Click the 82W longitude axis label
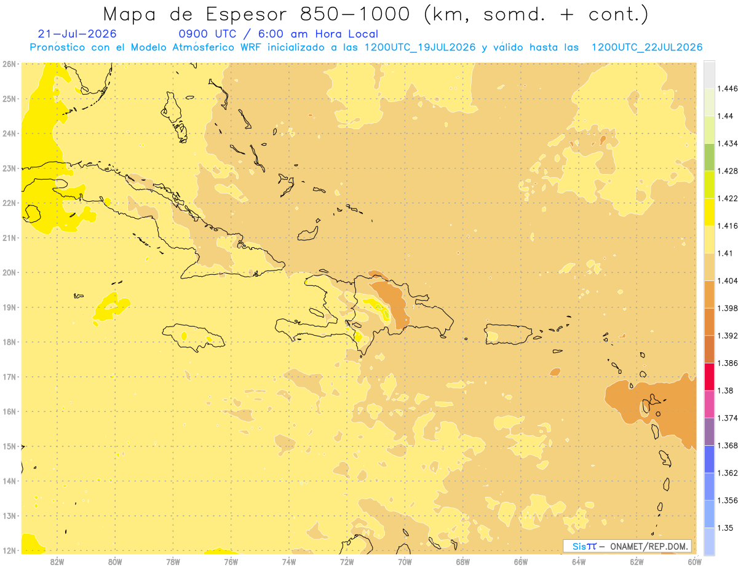 point(57,561)
